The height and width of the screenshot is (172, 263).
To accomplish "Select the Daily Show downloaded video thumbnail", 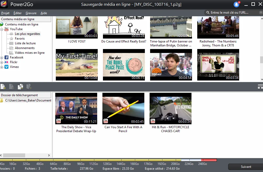I will pos(76,109).
